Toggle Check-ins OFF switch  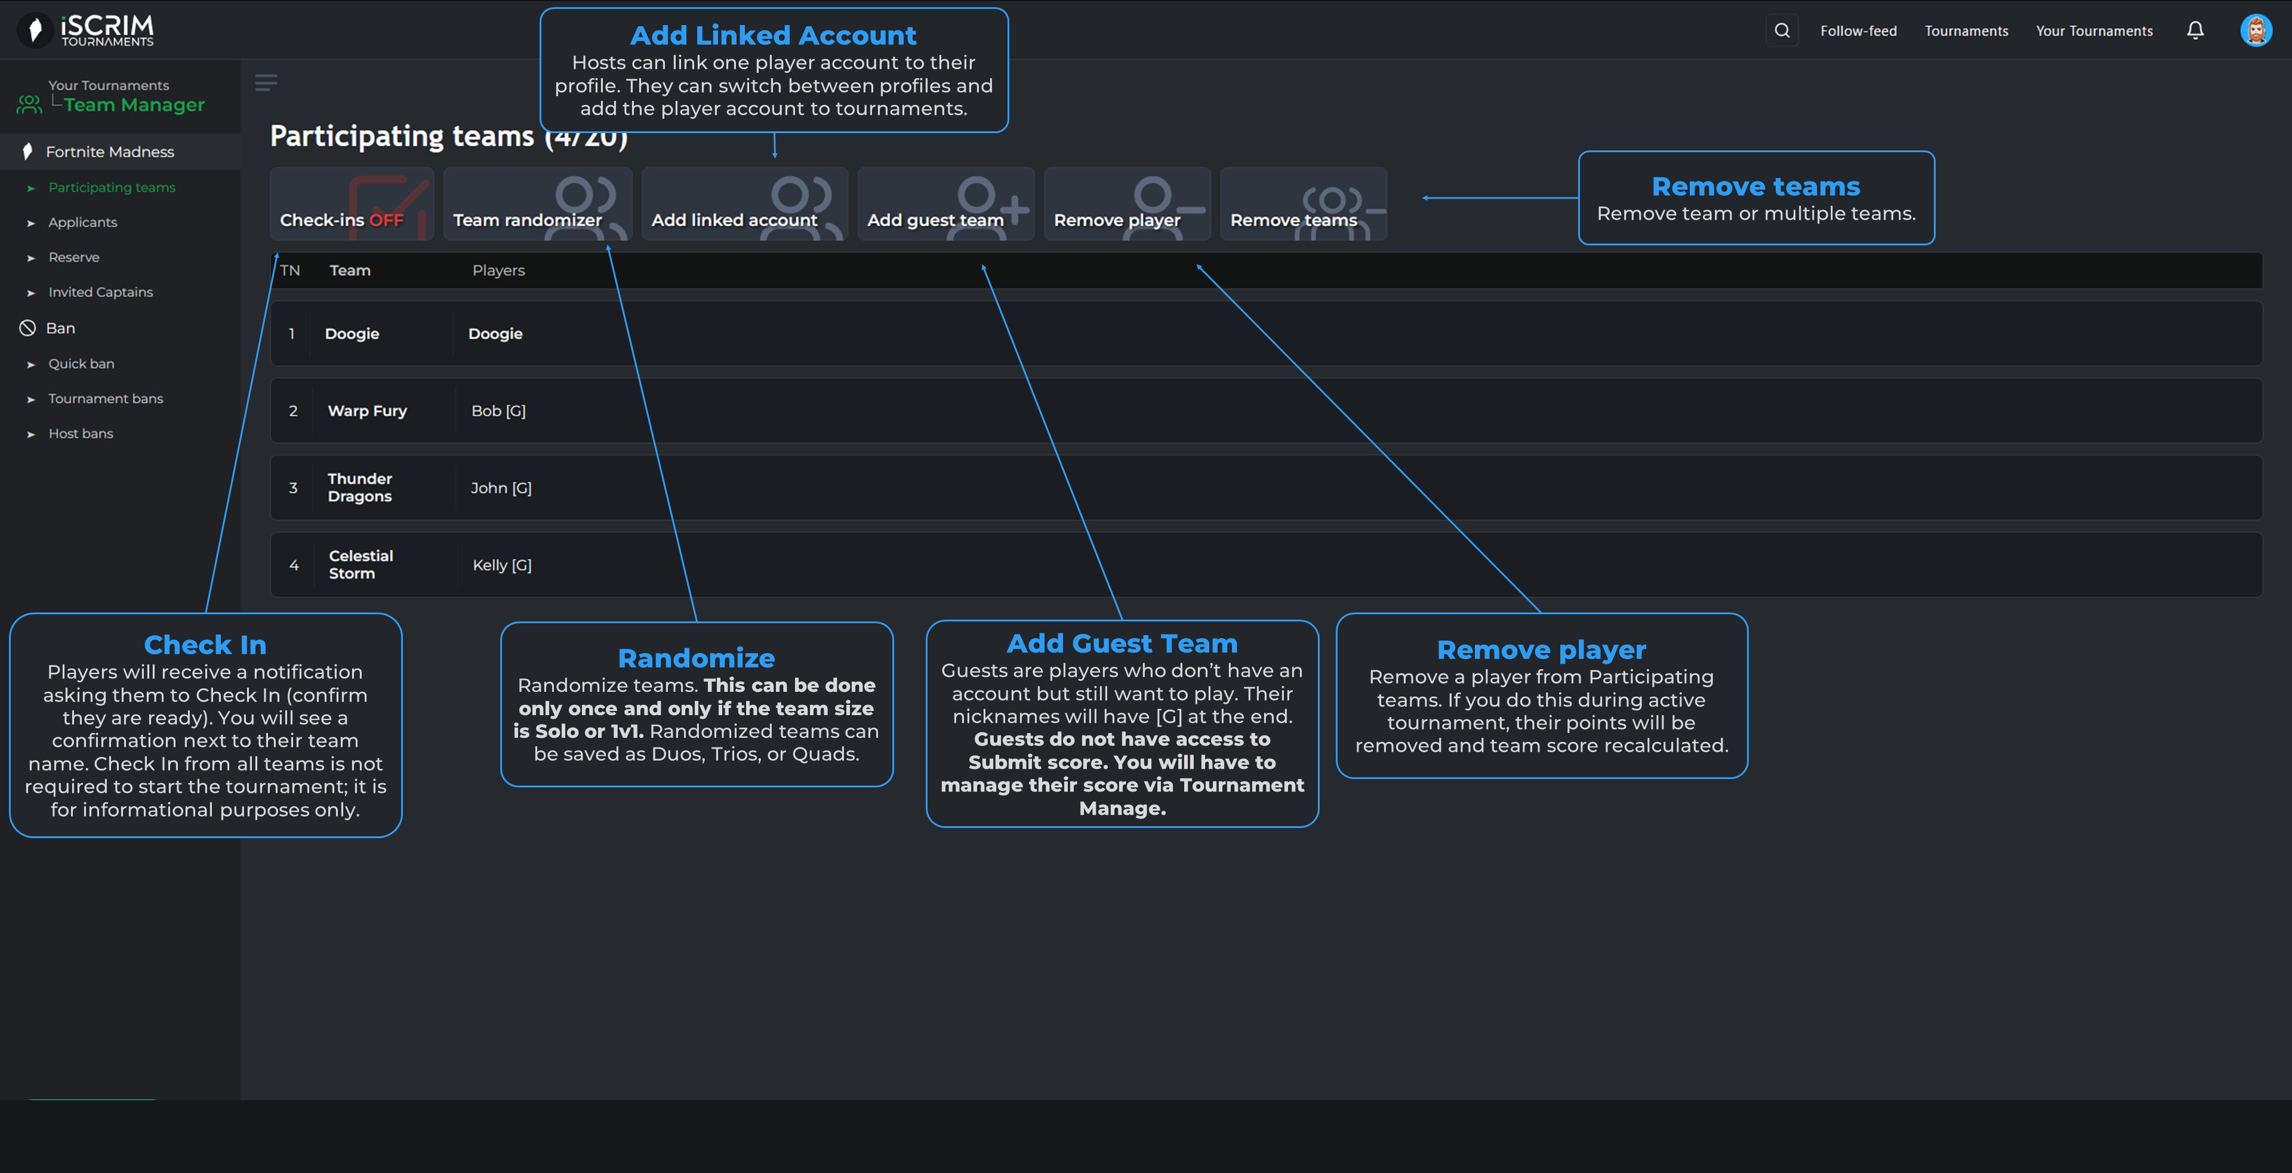(x=352, y=205)
